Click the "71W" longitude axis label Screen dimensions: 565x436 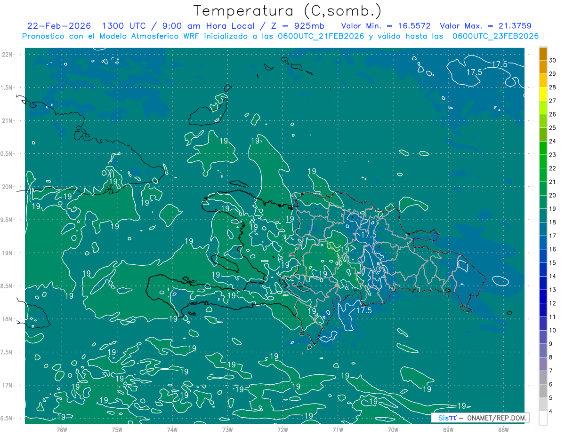pyautogui.click(x=338, y=429)
